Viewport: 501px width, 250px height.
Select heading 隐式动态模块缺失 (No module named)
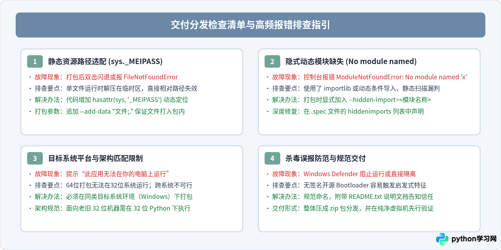pos(351,61)
